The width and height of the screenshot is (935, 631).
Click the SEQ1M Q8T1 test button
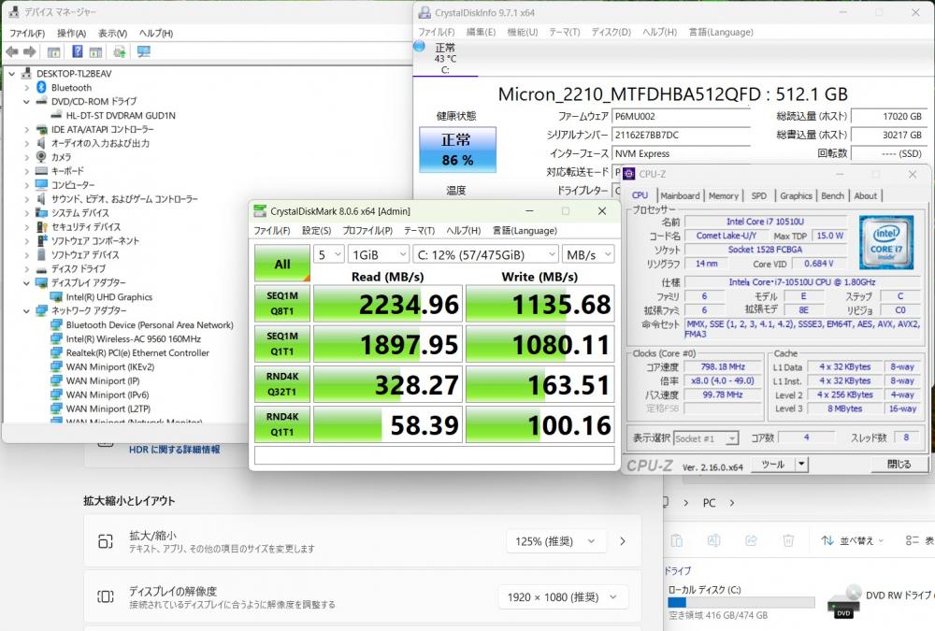coord(281,304)
